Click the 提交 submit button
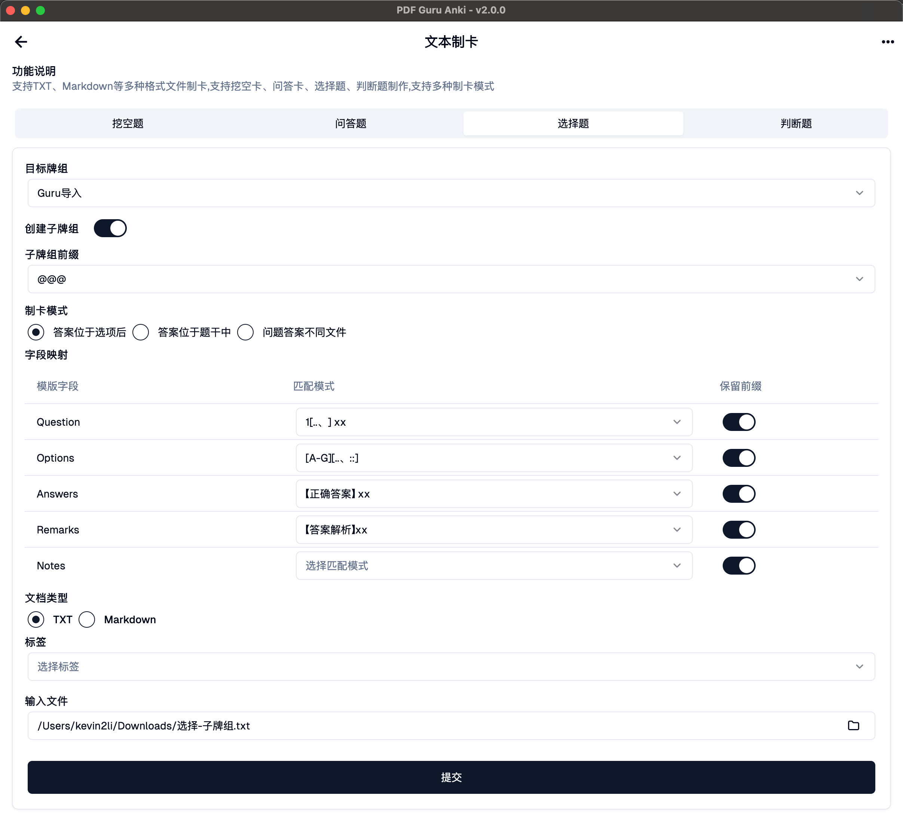Viewport: 903px width, 820px height. coord(451,777)
